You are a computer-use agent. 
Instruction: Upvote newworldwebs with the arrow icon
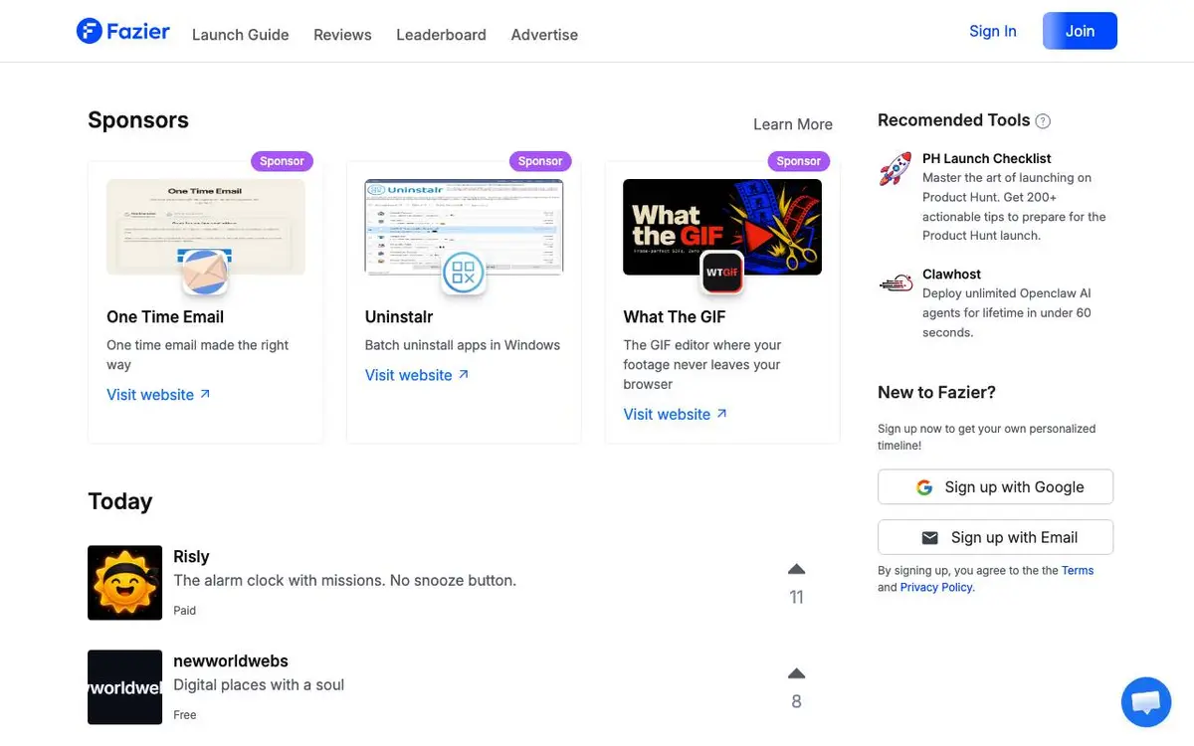click(x=796, y=674)
